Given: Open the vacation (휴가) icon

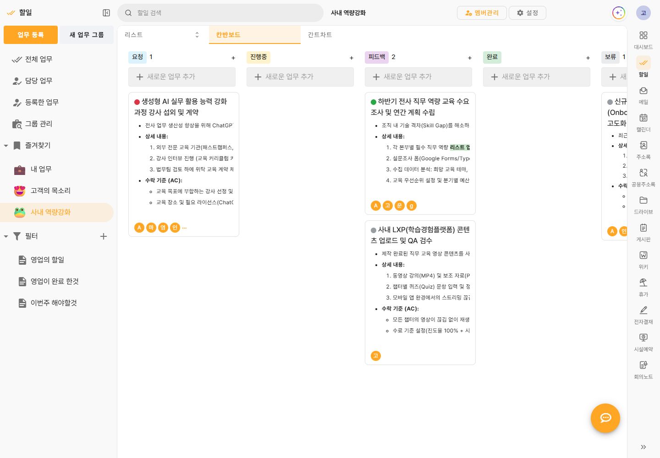Looking at the screenshot, I should coord(643,283).
